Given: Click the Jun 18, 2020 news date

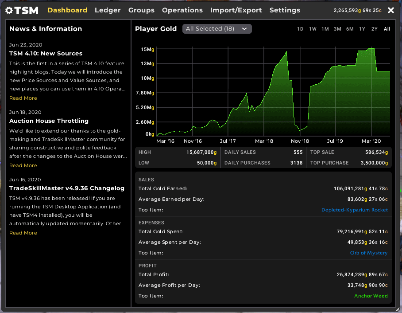Looking at the screenshot, I should tap(25, 113).
